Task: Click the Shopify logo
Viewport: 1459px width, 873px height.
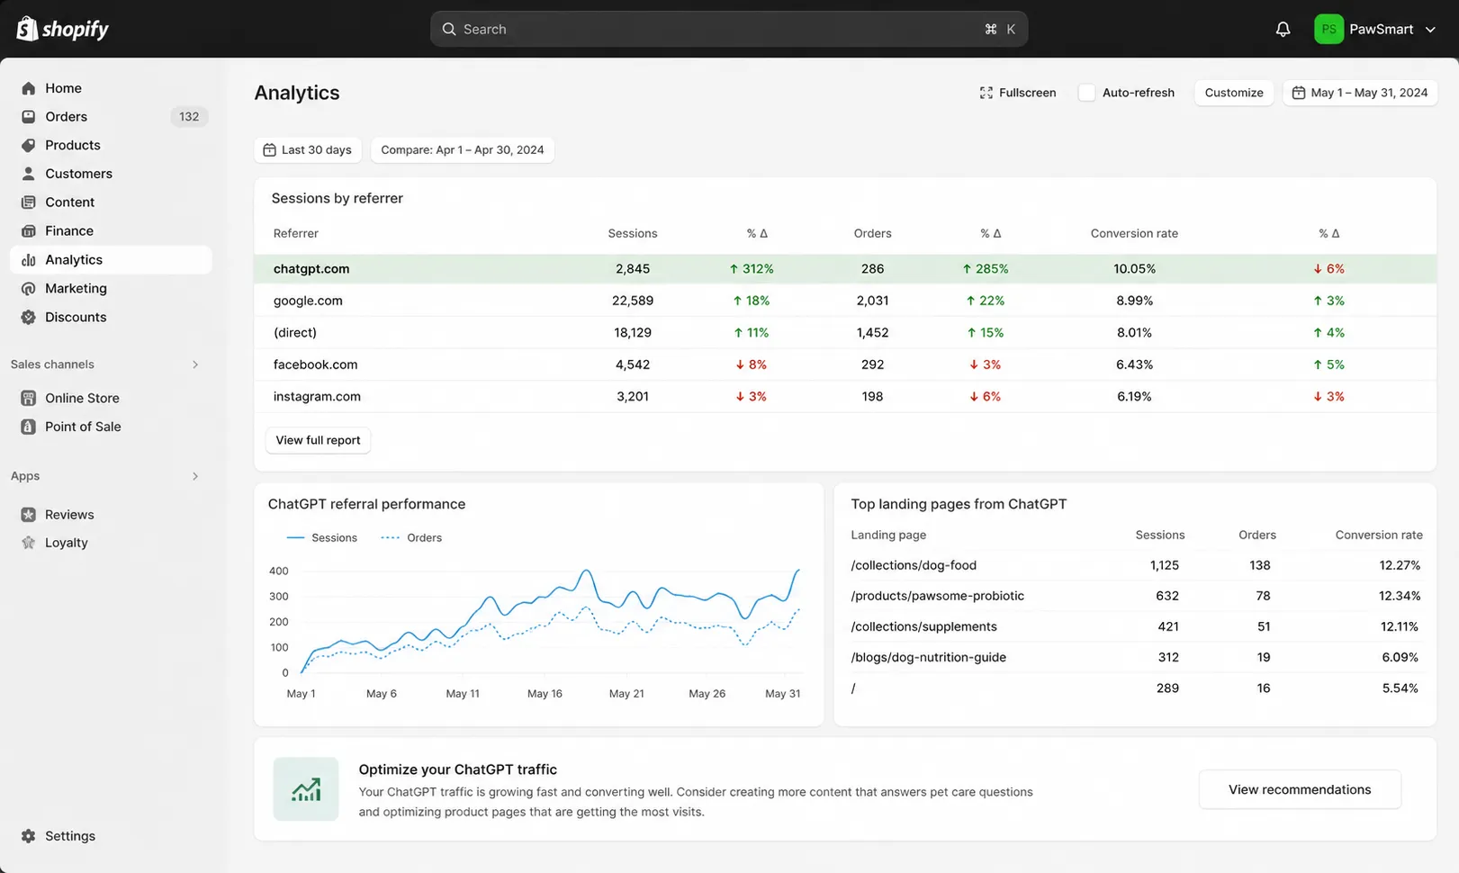Action: [x=62, y=29]
